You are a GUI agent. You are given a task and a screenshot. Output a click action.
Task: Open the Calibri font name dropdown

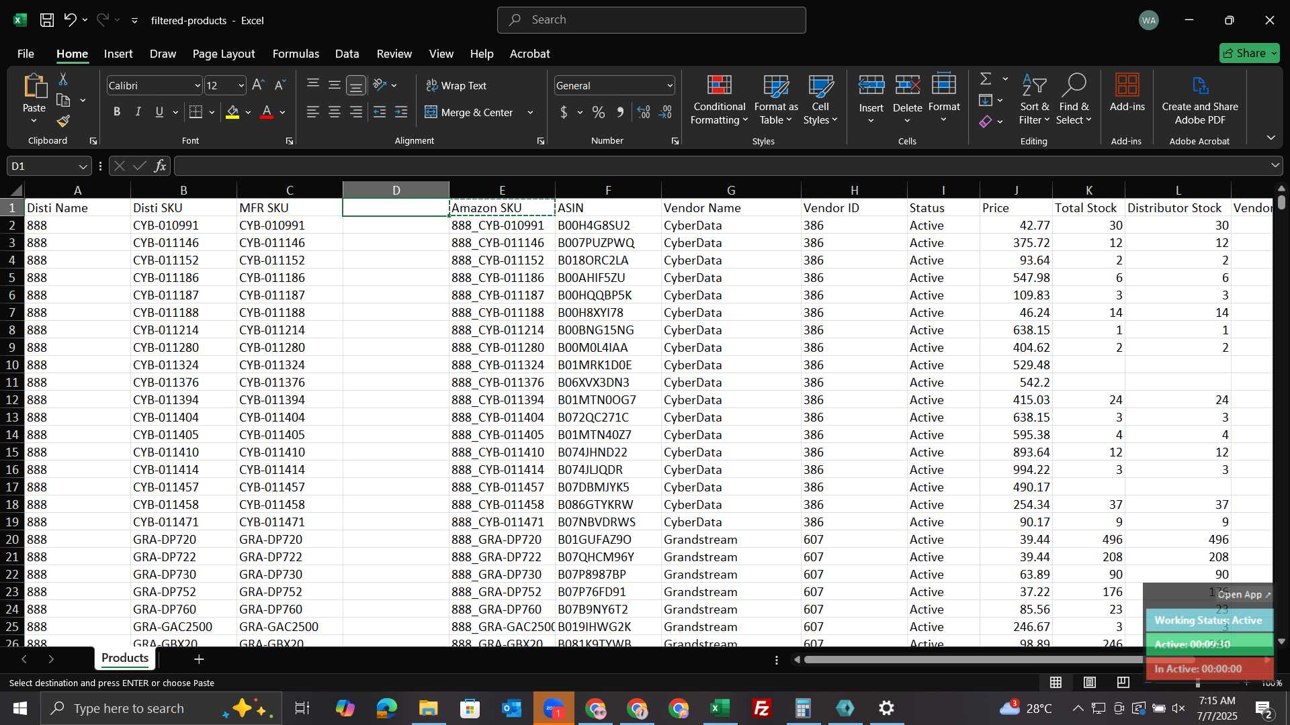[x=198, y=86]
